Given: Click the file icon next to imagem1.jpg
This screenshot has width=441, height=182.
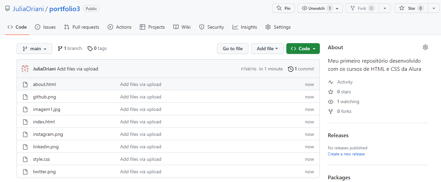Looking at the screenshot, I should [x=25, y=109].
